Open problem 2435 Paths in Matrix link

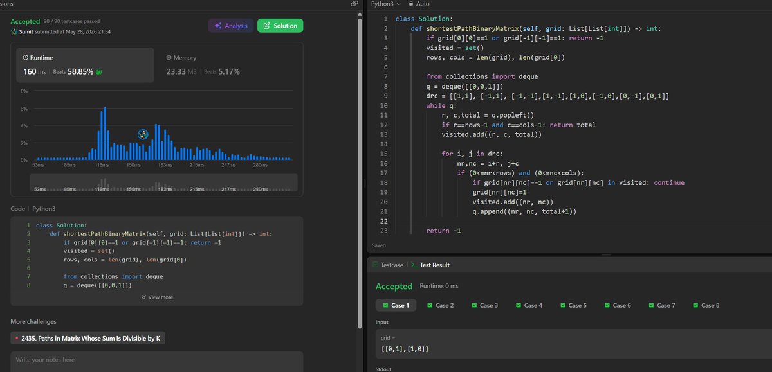pyautogui.click(x=87, y=338)
